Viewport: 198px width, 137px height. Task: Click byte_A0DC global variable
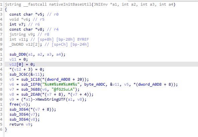pos(95,84)
